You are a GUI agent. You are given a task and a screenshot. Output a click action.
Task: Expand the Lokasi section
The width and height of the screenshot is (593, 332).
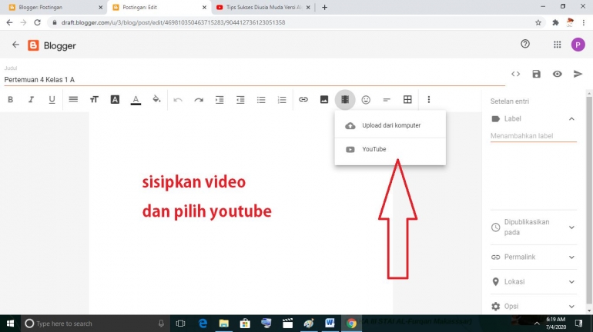click(571, 282)
